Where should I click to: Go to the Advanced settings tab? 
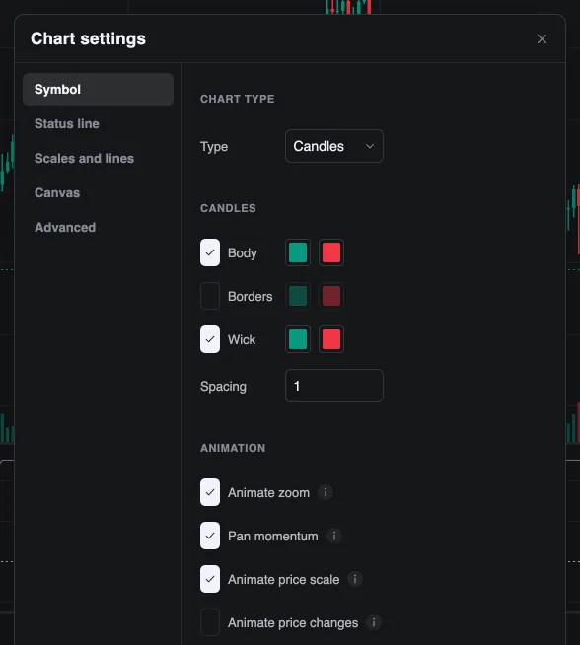click(x=98, y=228)
